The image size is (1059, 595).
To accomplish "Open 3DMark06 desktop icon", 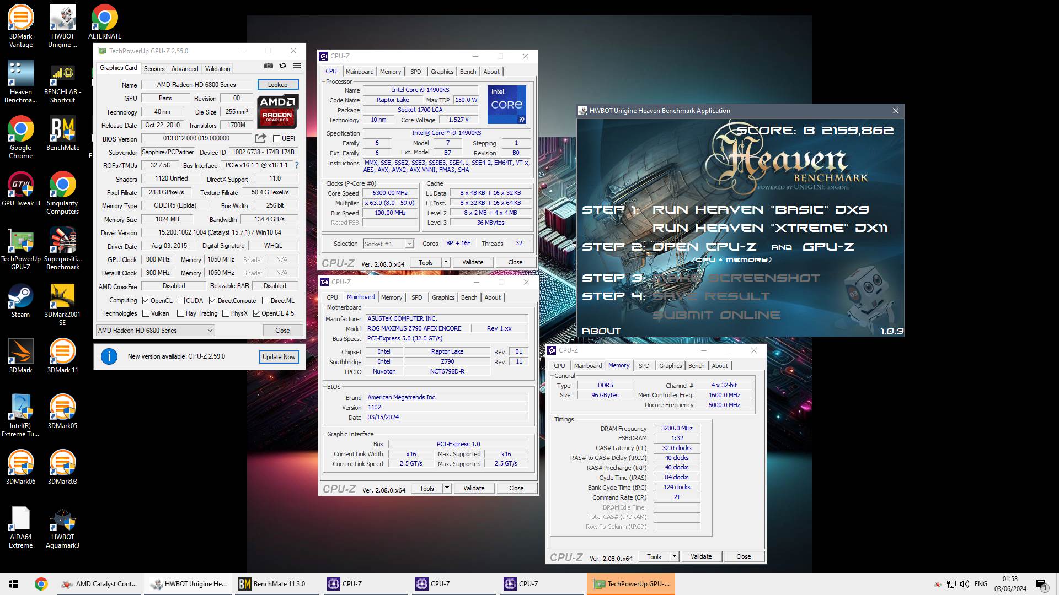I will (20, 467).
